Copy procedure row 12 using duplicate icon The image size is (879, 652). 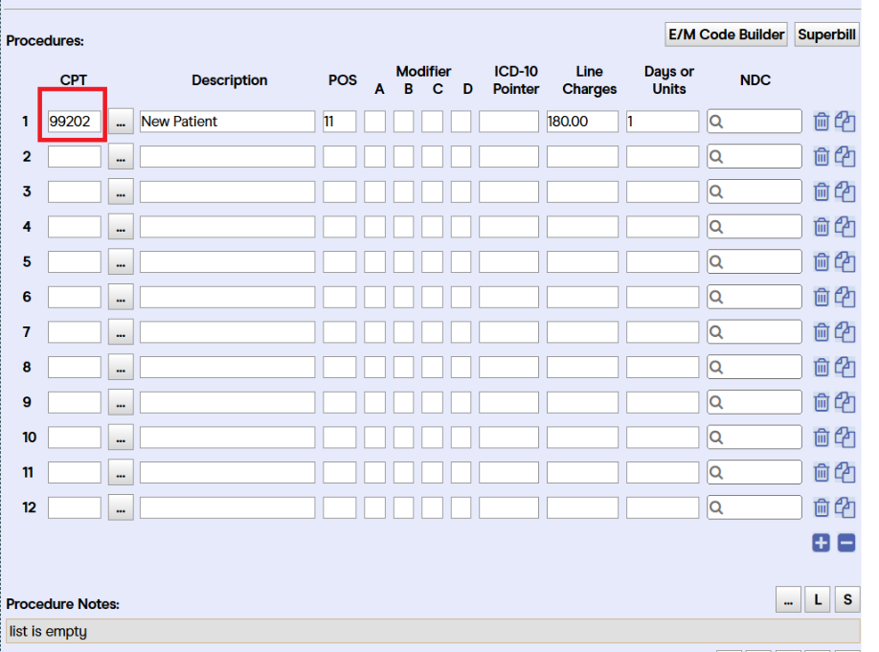(x=845, y=508)
